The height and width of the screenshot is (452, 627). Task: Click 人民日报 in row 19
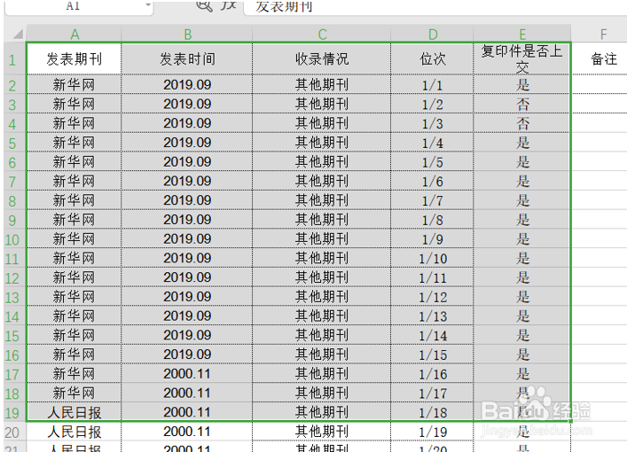click(x=74, y=412)
